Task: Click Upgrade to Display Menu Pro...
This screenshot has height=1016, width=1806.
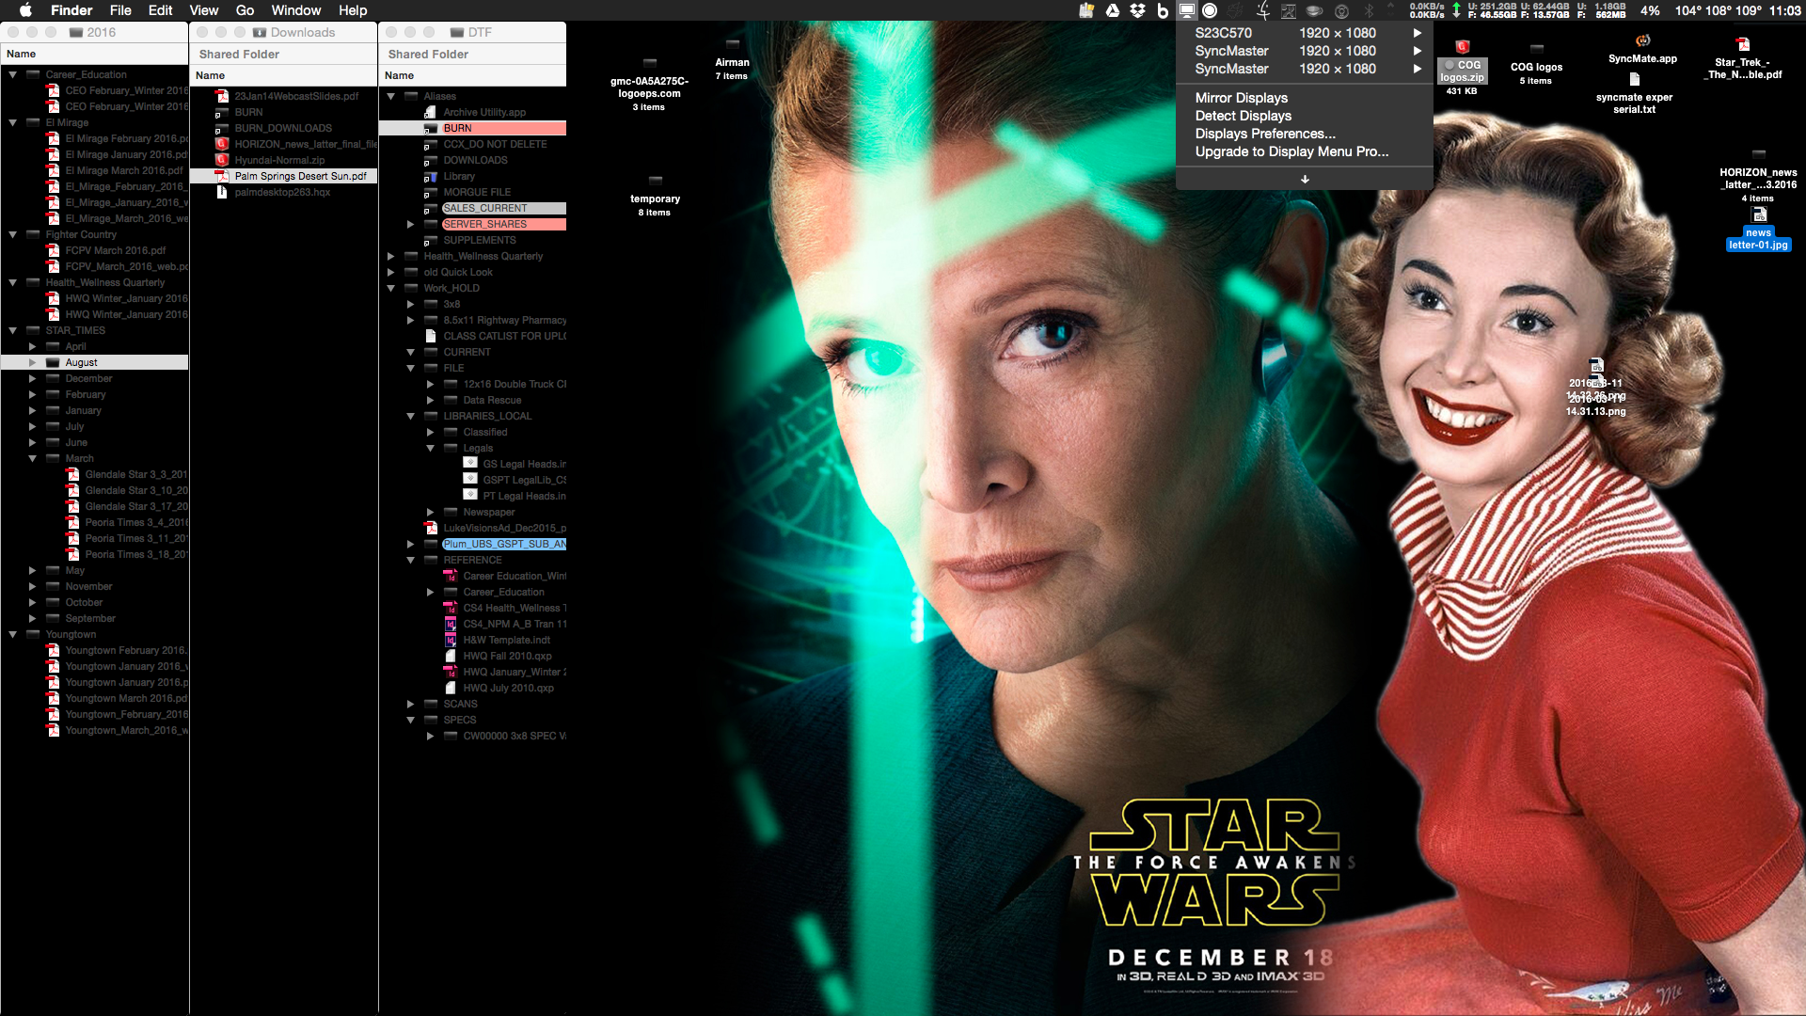Action: click(x=1305, y=151)
